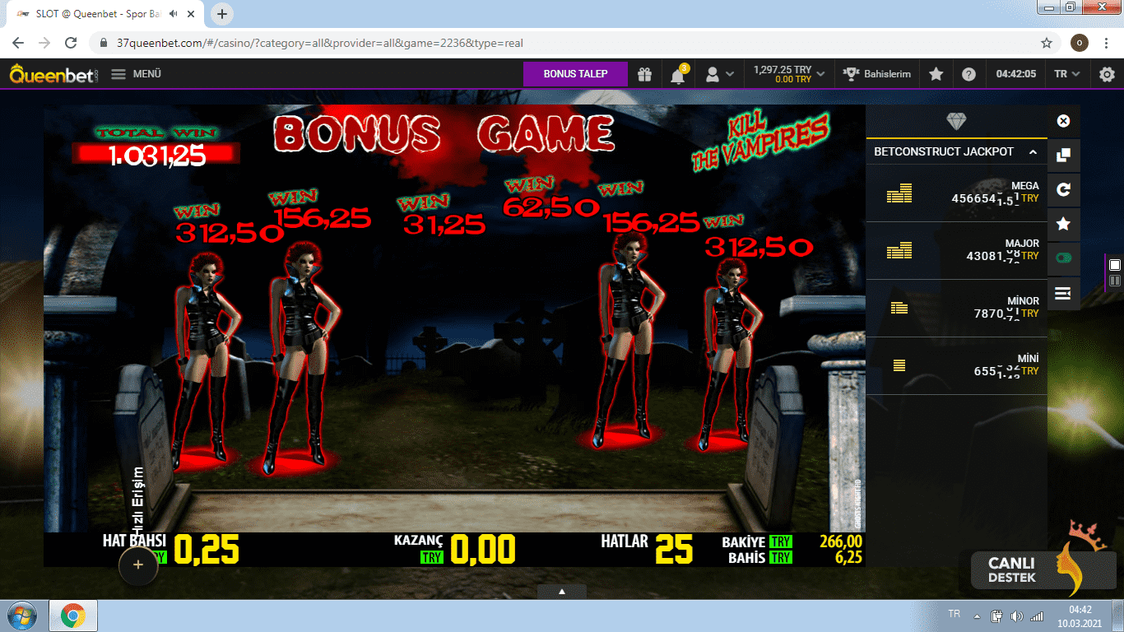Click the BAKİYE 266,00 value

[x=840, y=541]
